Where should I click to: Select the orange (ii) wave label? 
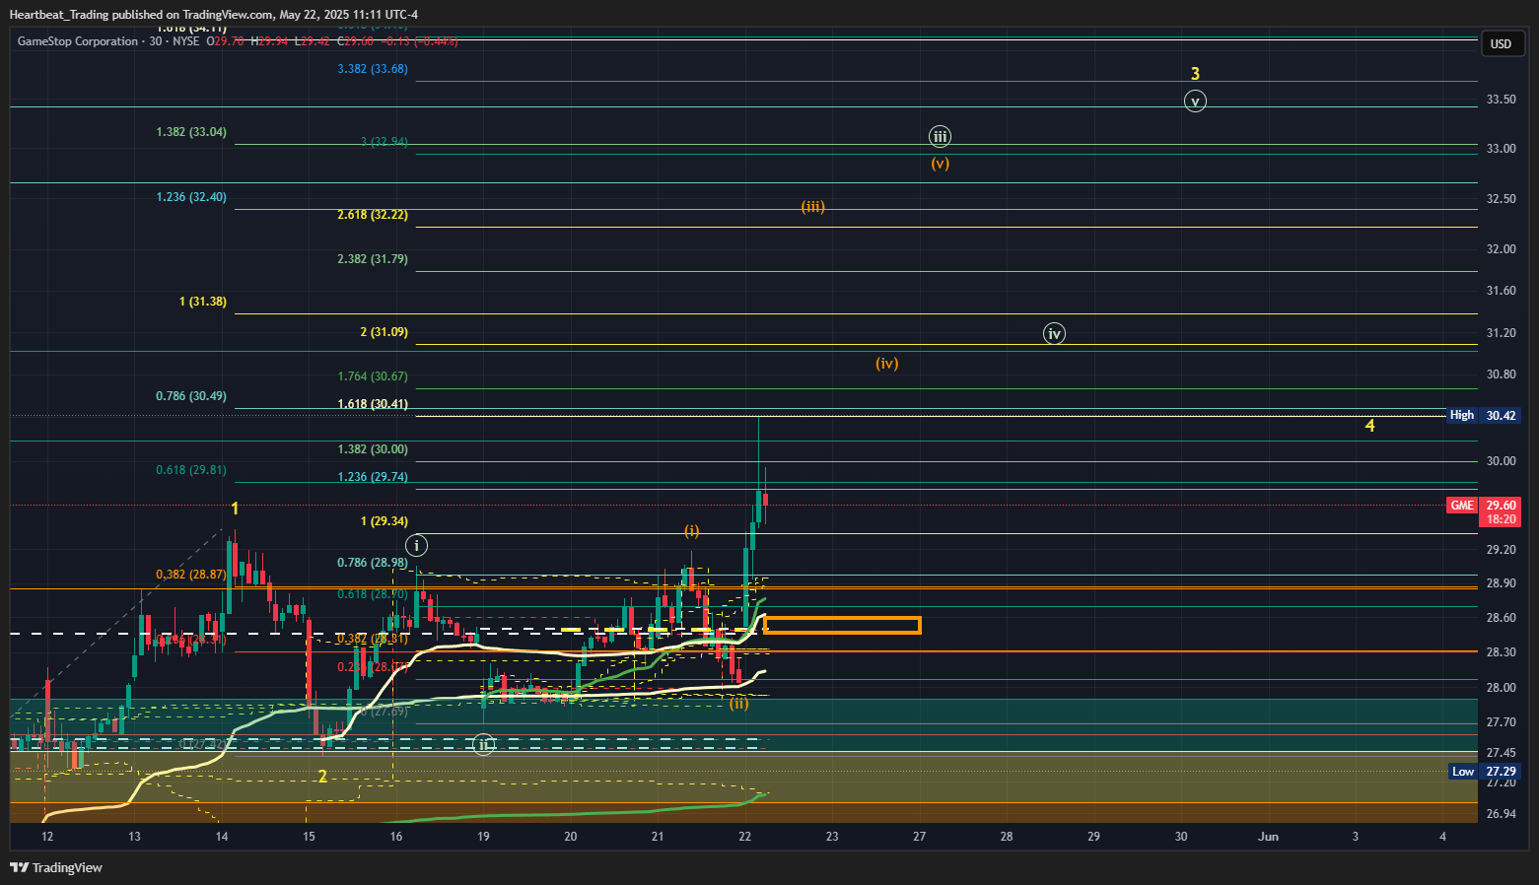click(739, 704)
